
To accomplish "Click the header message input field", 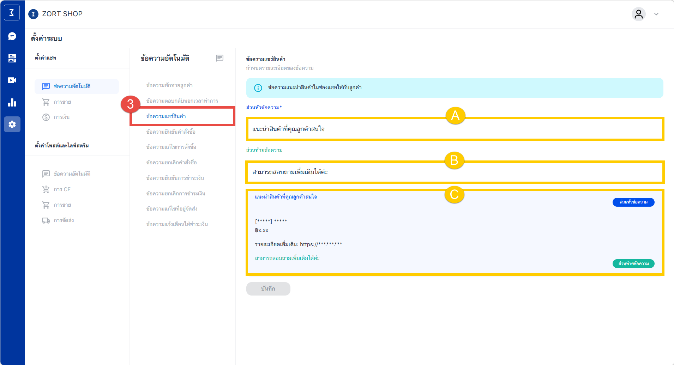I will pyautogui.click(x=455, y=129).
